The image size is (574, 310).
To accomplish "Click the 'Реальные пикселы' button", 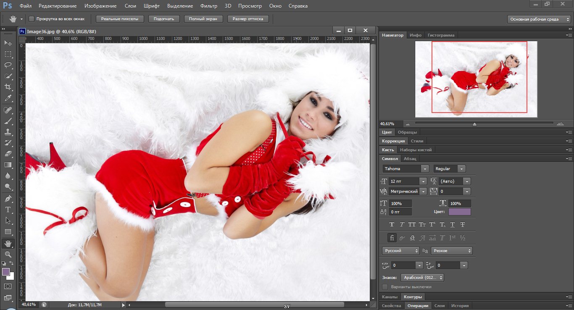I will [x=120, y=19].
